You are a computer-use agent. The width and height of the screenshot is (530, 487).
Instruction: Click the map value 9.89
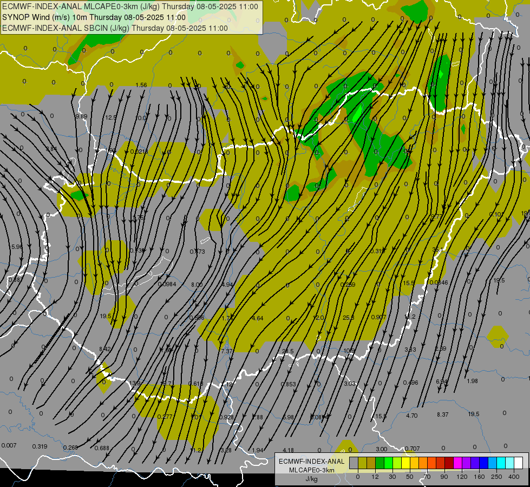(81, 116)
